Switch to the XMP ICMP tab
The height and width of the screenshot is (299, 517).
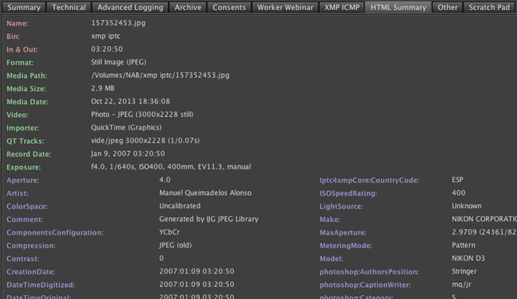click(342, 7)
